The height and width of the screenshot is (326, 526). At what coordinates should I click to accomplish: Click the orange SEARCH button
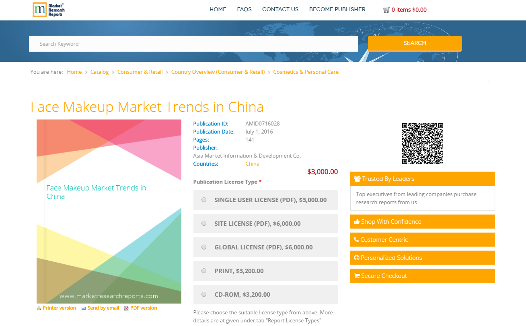point(415,43)
